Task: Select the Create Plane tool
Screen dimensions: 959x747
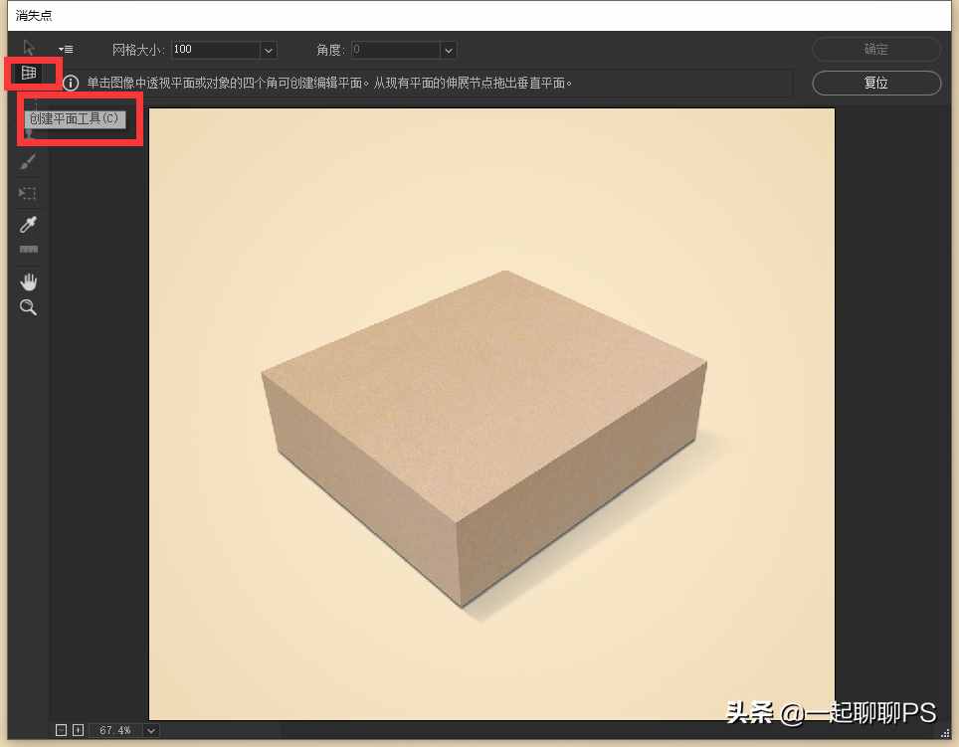Action: [x=29, y=73]
